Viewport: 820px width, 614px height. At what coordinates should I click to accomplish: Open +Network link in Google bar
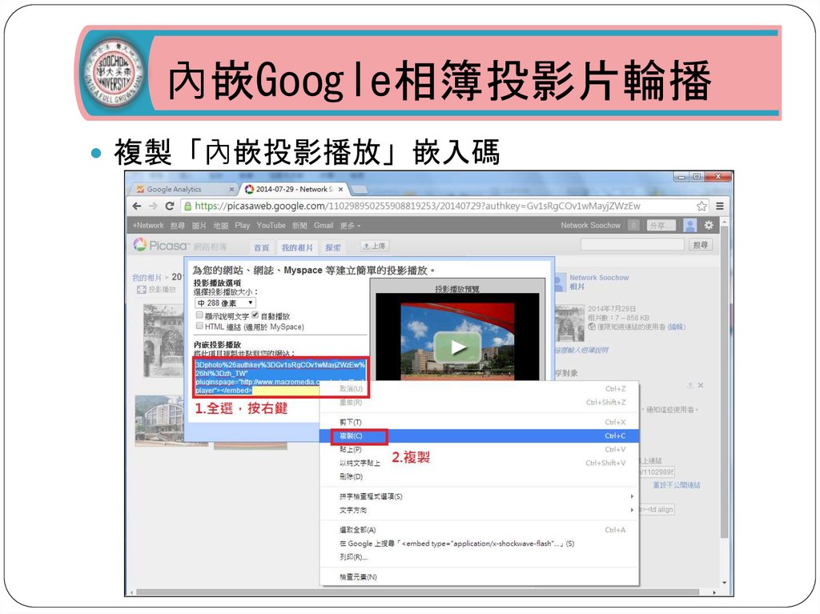[148, 226]
